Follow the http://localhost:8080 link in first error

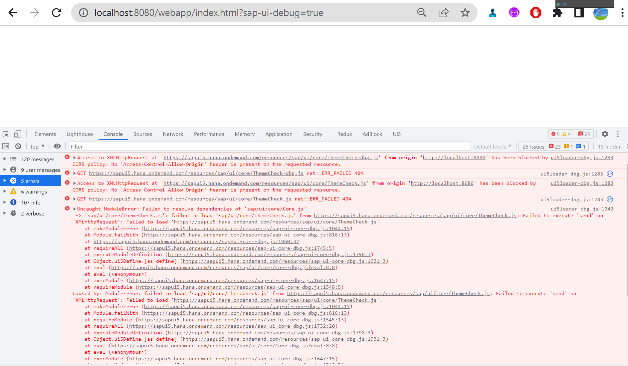[454, 158]
